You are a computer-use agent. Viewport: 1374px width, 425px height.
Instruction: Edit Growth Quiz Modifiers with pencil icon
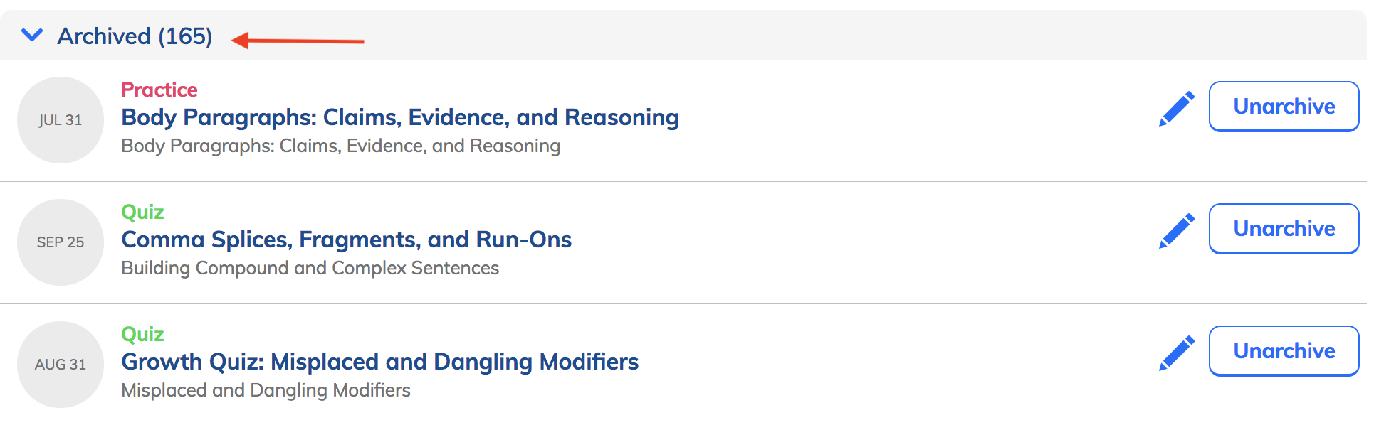click(x=1176, y=353)
